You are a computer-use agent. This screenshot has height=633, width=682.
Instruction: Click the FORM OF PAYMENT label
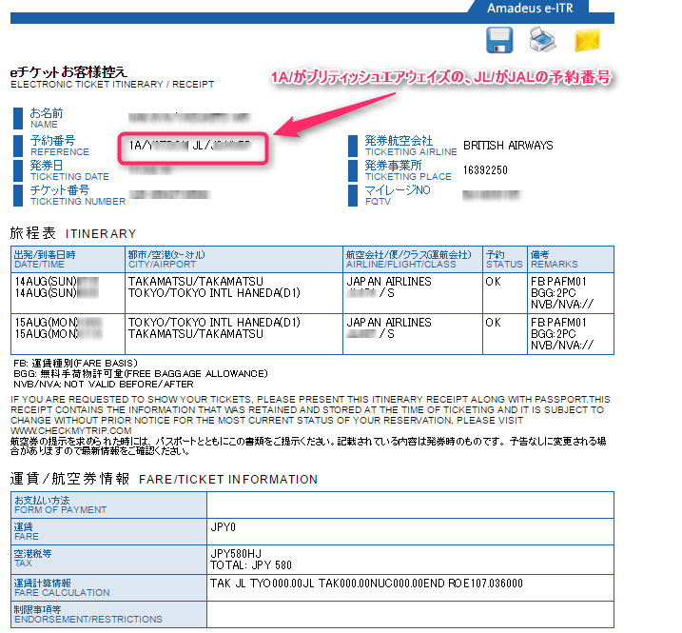[x=60, y=510]
